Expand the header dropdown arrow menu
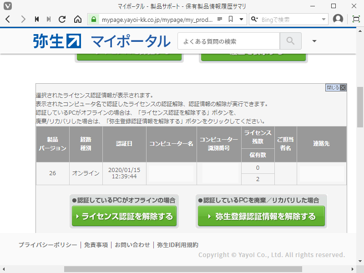 tap(314, 41)
